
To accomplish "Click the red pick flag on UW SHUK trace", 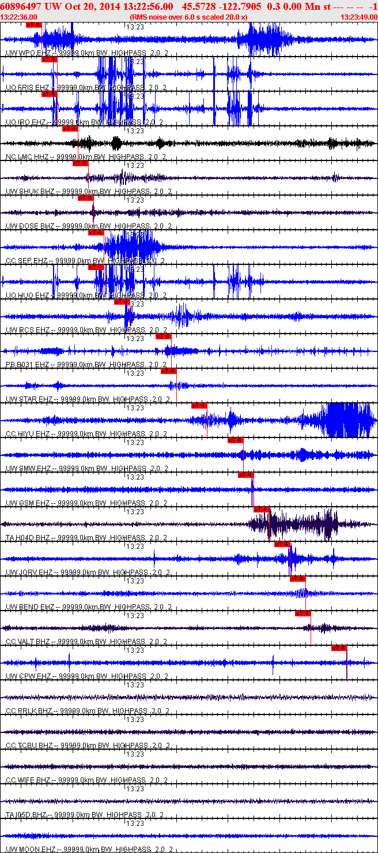I will pos(81,163).
